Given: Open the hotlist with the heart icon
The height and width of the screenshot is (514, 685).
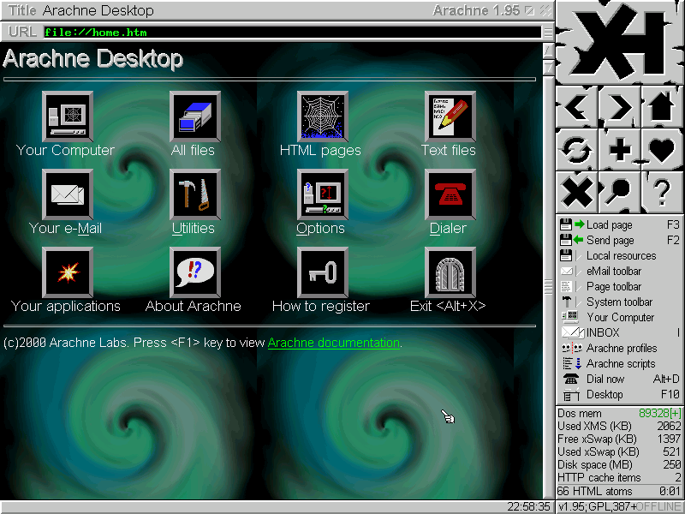Looking at the screenshot, I should click(662, 149).
